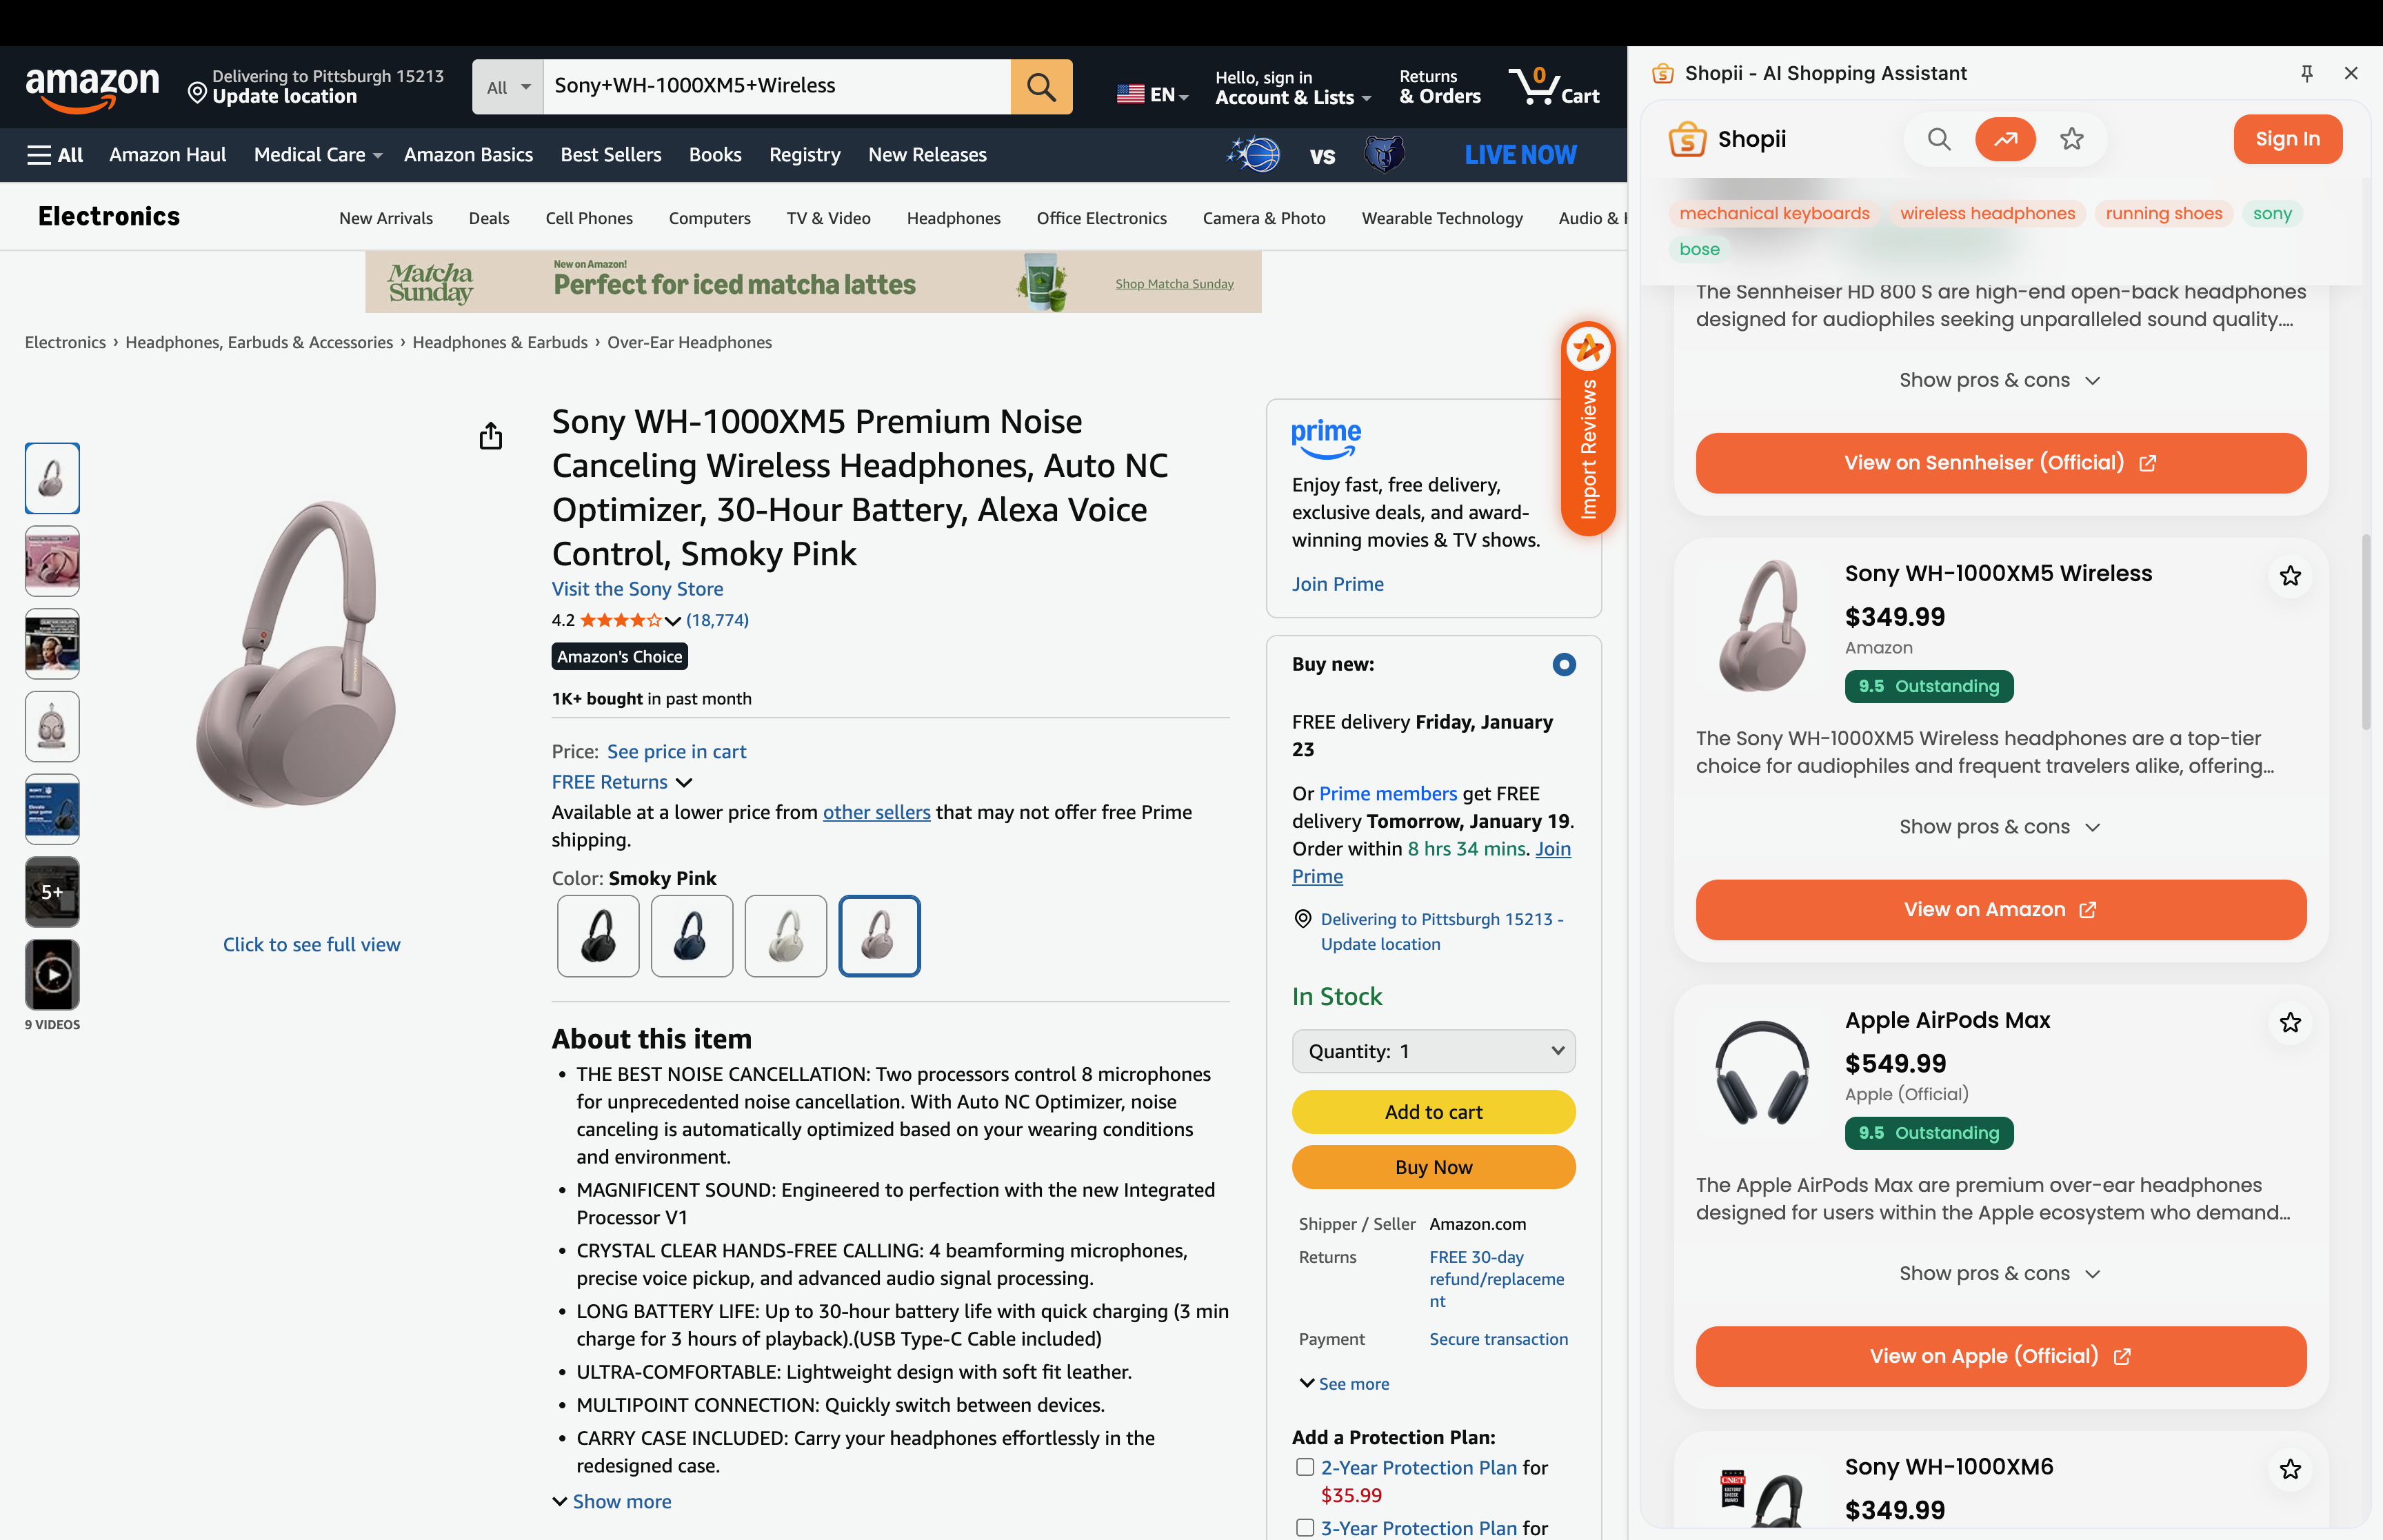Screen dimensions: 2383x1540
Task: Click View on Amazon button
Action: click(1999, 909)
